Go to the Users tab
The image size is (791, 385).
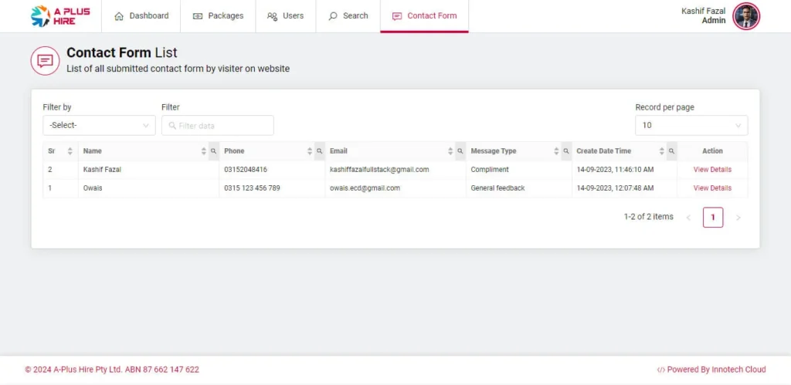coord(285,16)
